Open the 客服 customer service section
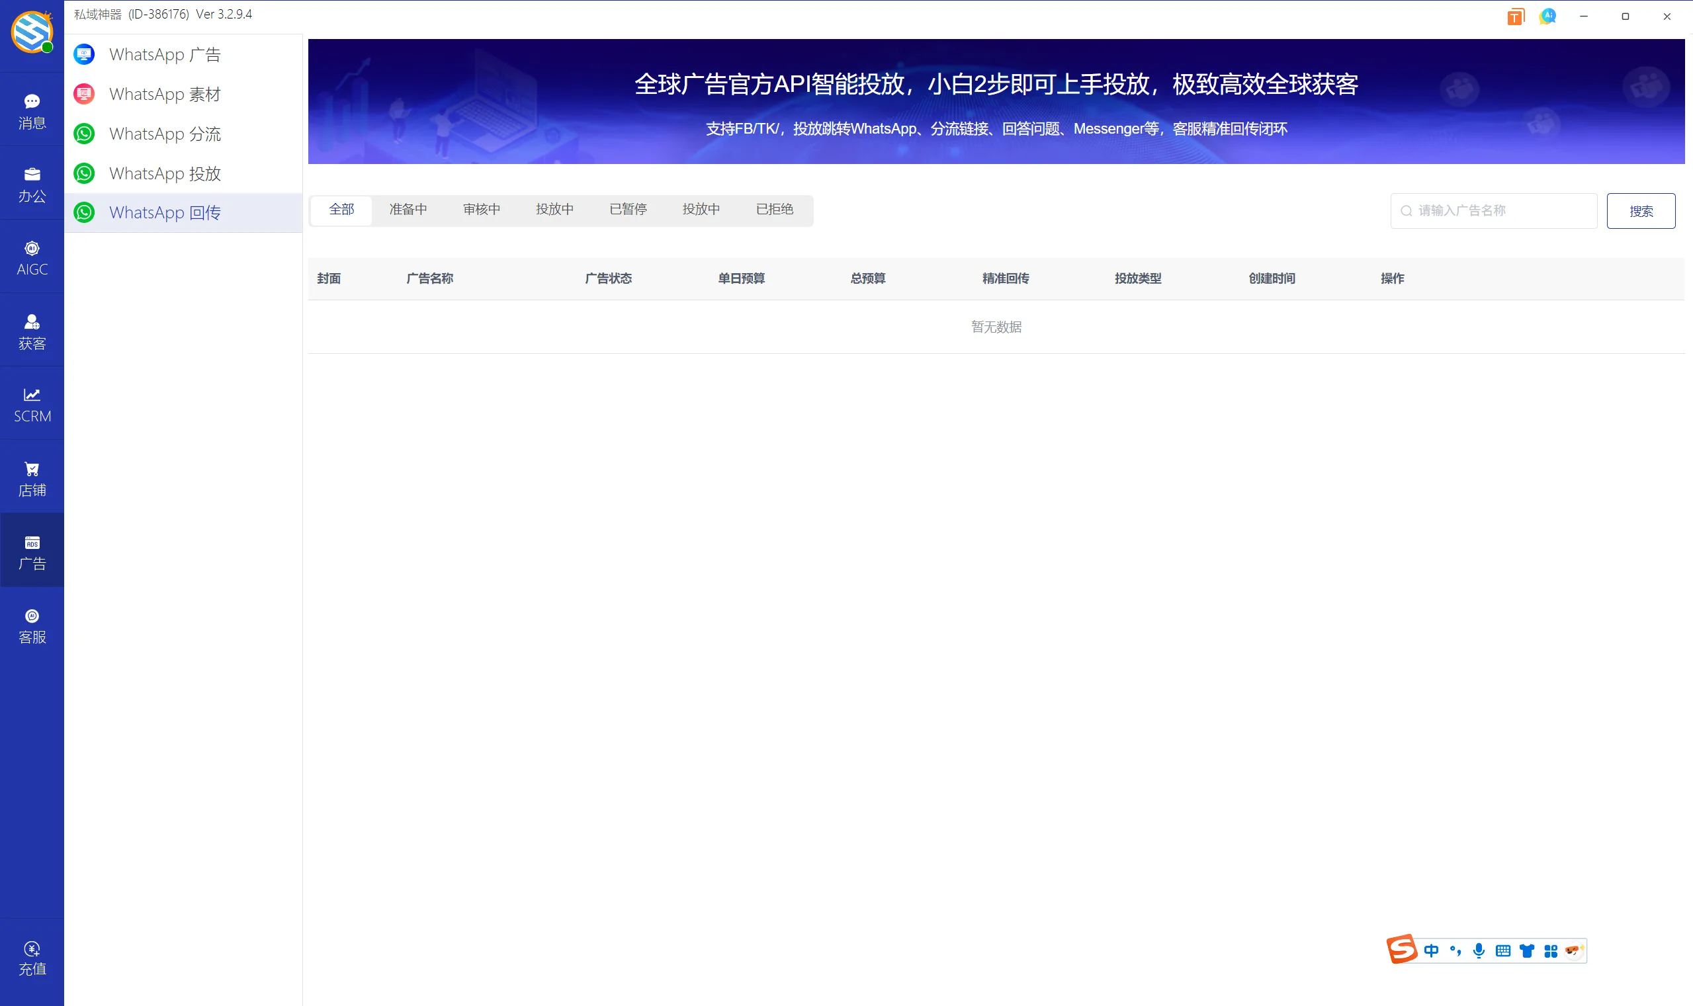 [32, 624]
